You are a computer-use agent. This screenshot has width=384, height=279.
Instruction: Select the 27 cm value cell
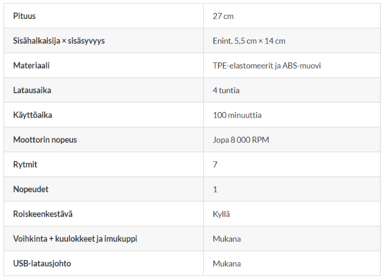223,16
